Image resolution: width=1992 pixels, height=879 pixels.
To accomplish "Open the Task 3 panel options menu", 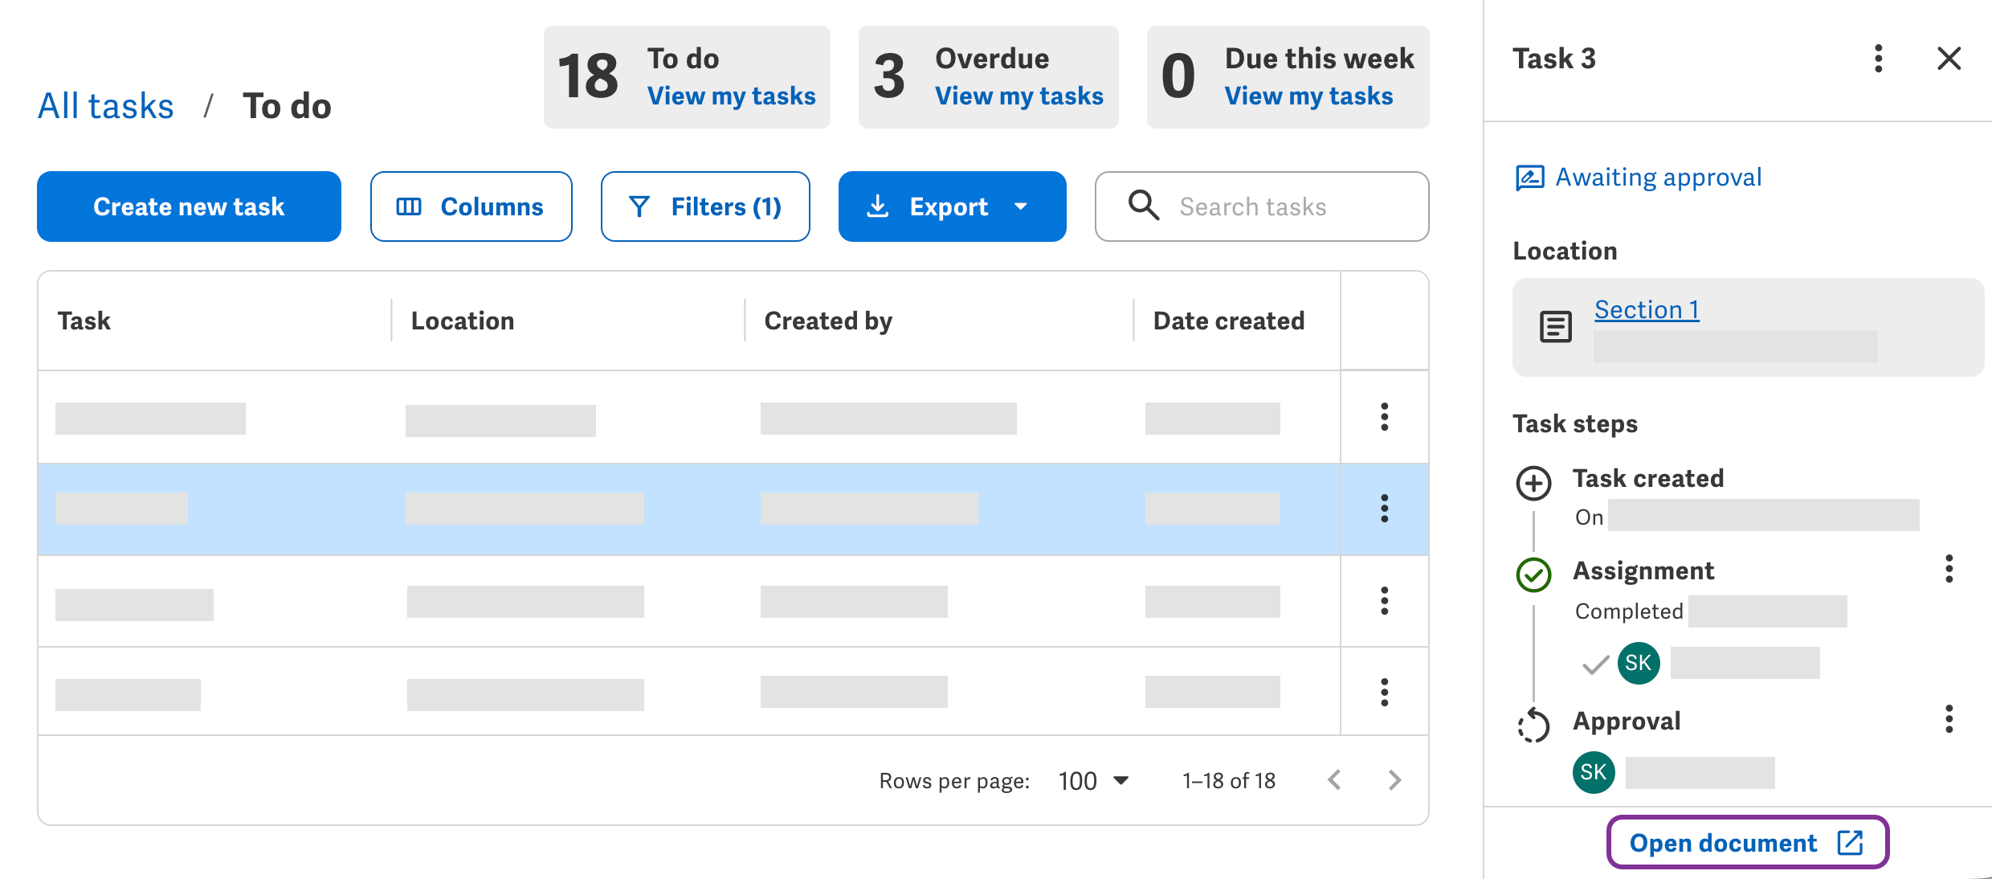I will (1877, 59).
